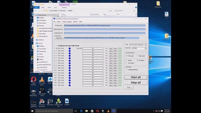Open the help icon in File Explorer ribbon
201x113 pixels.
[136, 8]
